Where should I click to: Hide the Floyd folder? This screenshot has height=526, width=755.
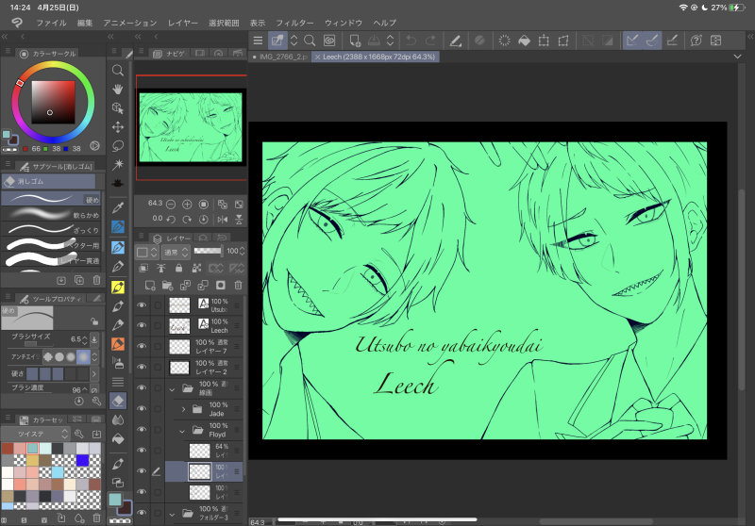tap(141, 429)
